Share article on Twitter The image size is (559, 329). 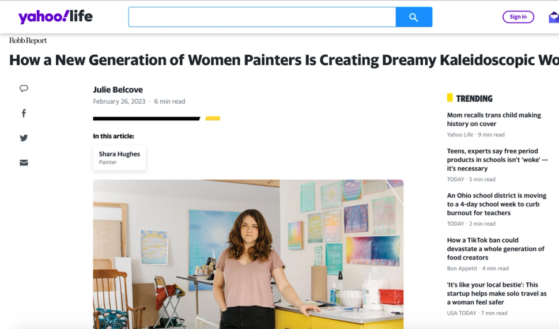pyautogui.click(x=24, y=138)
